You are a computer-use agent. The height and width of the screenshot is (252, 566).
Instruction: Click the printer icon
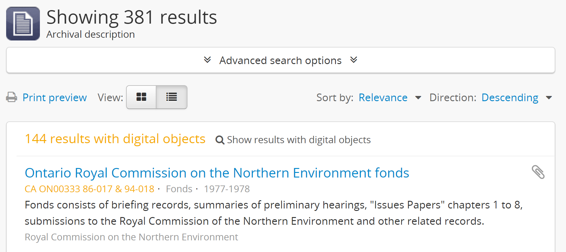12,97
